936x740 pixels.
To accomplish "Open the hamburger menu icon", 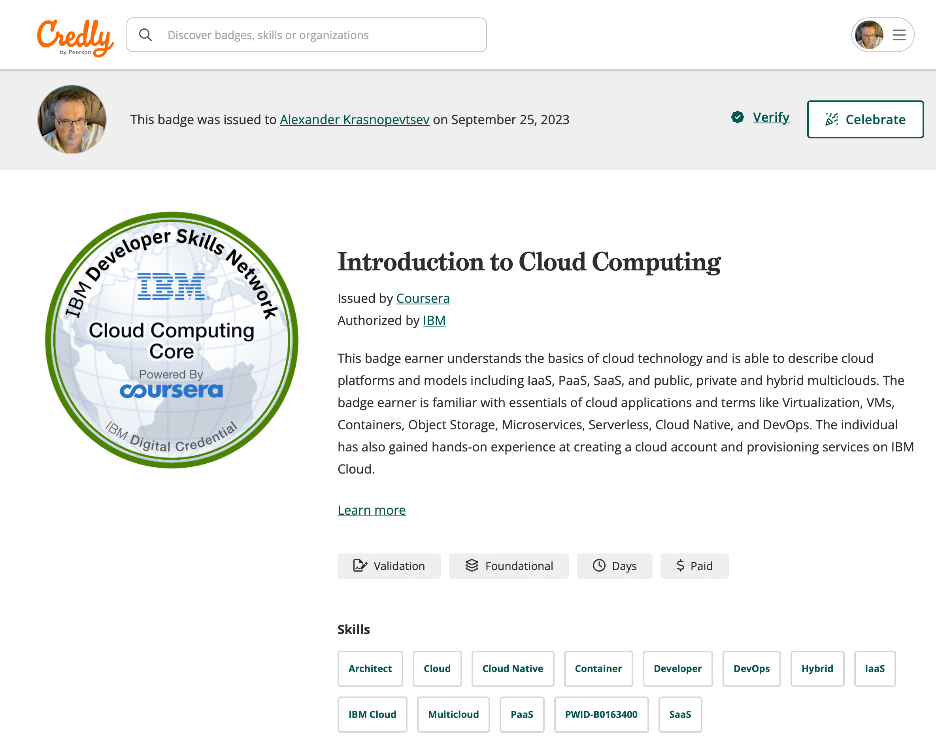I will tap(899, 35).
